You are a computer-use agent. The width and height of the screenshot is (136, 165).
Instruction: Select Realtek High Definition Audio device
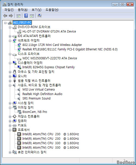coord(42,94)
